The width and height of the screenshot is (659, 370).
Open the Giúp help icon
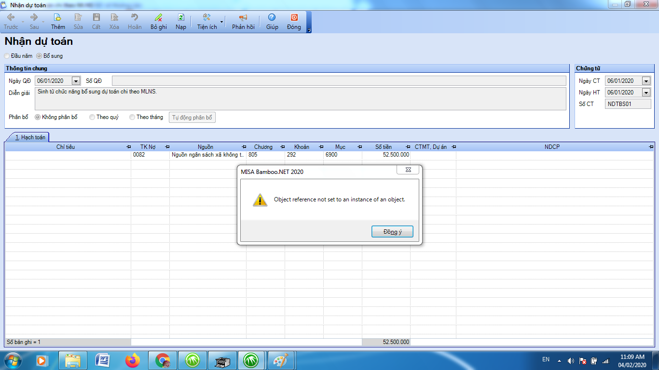coord(272,18)
